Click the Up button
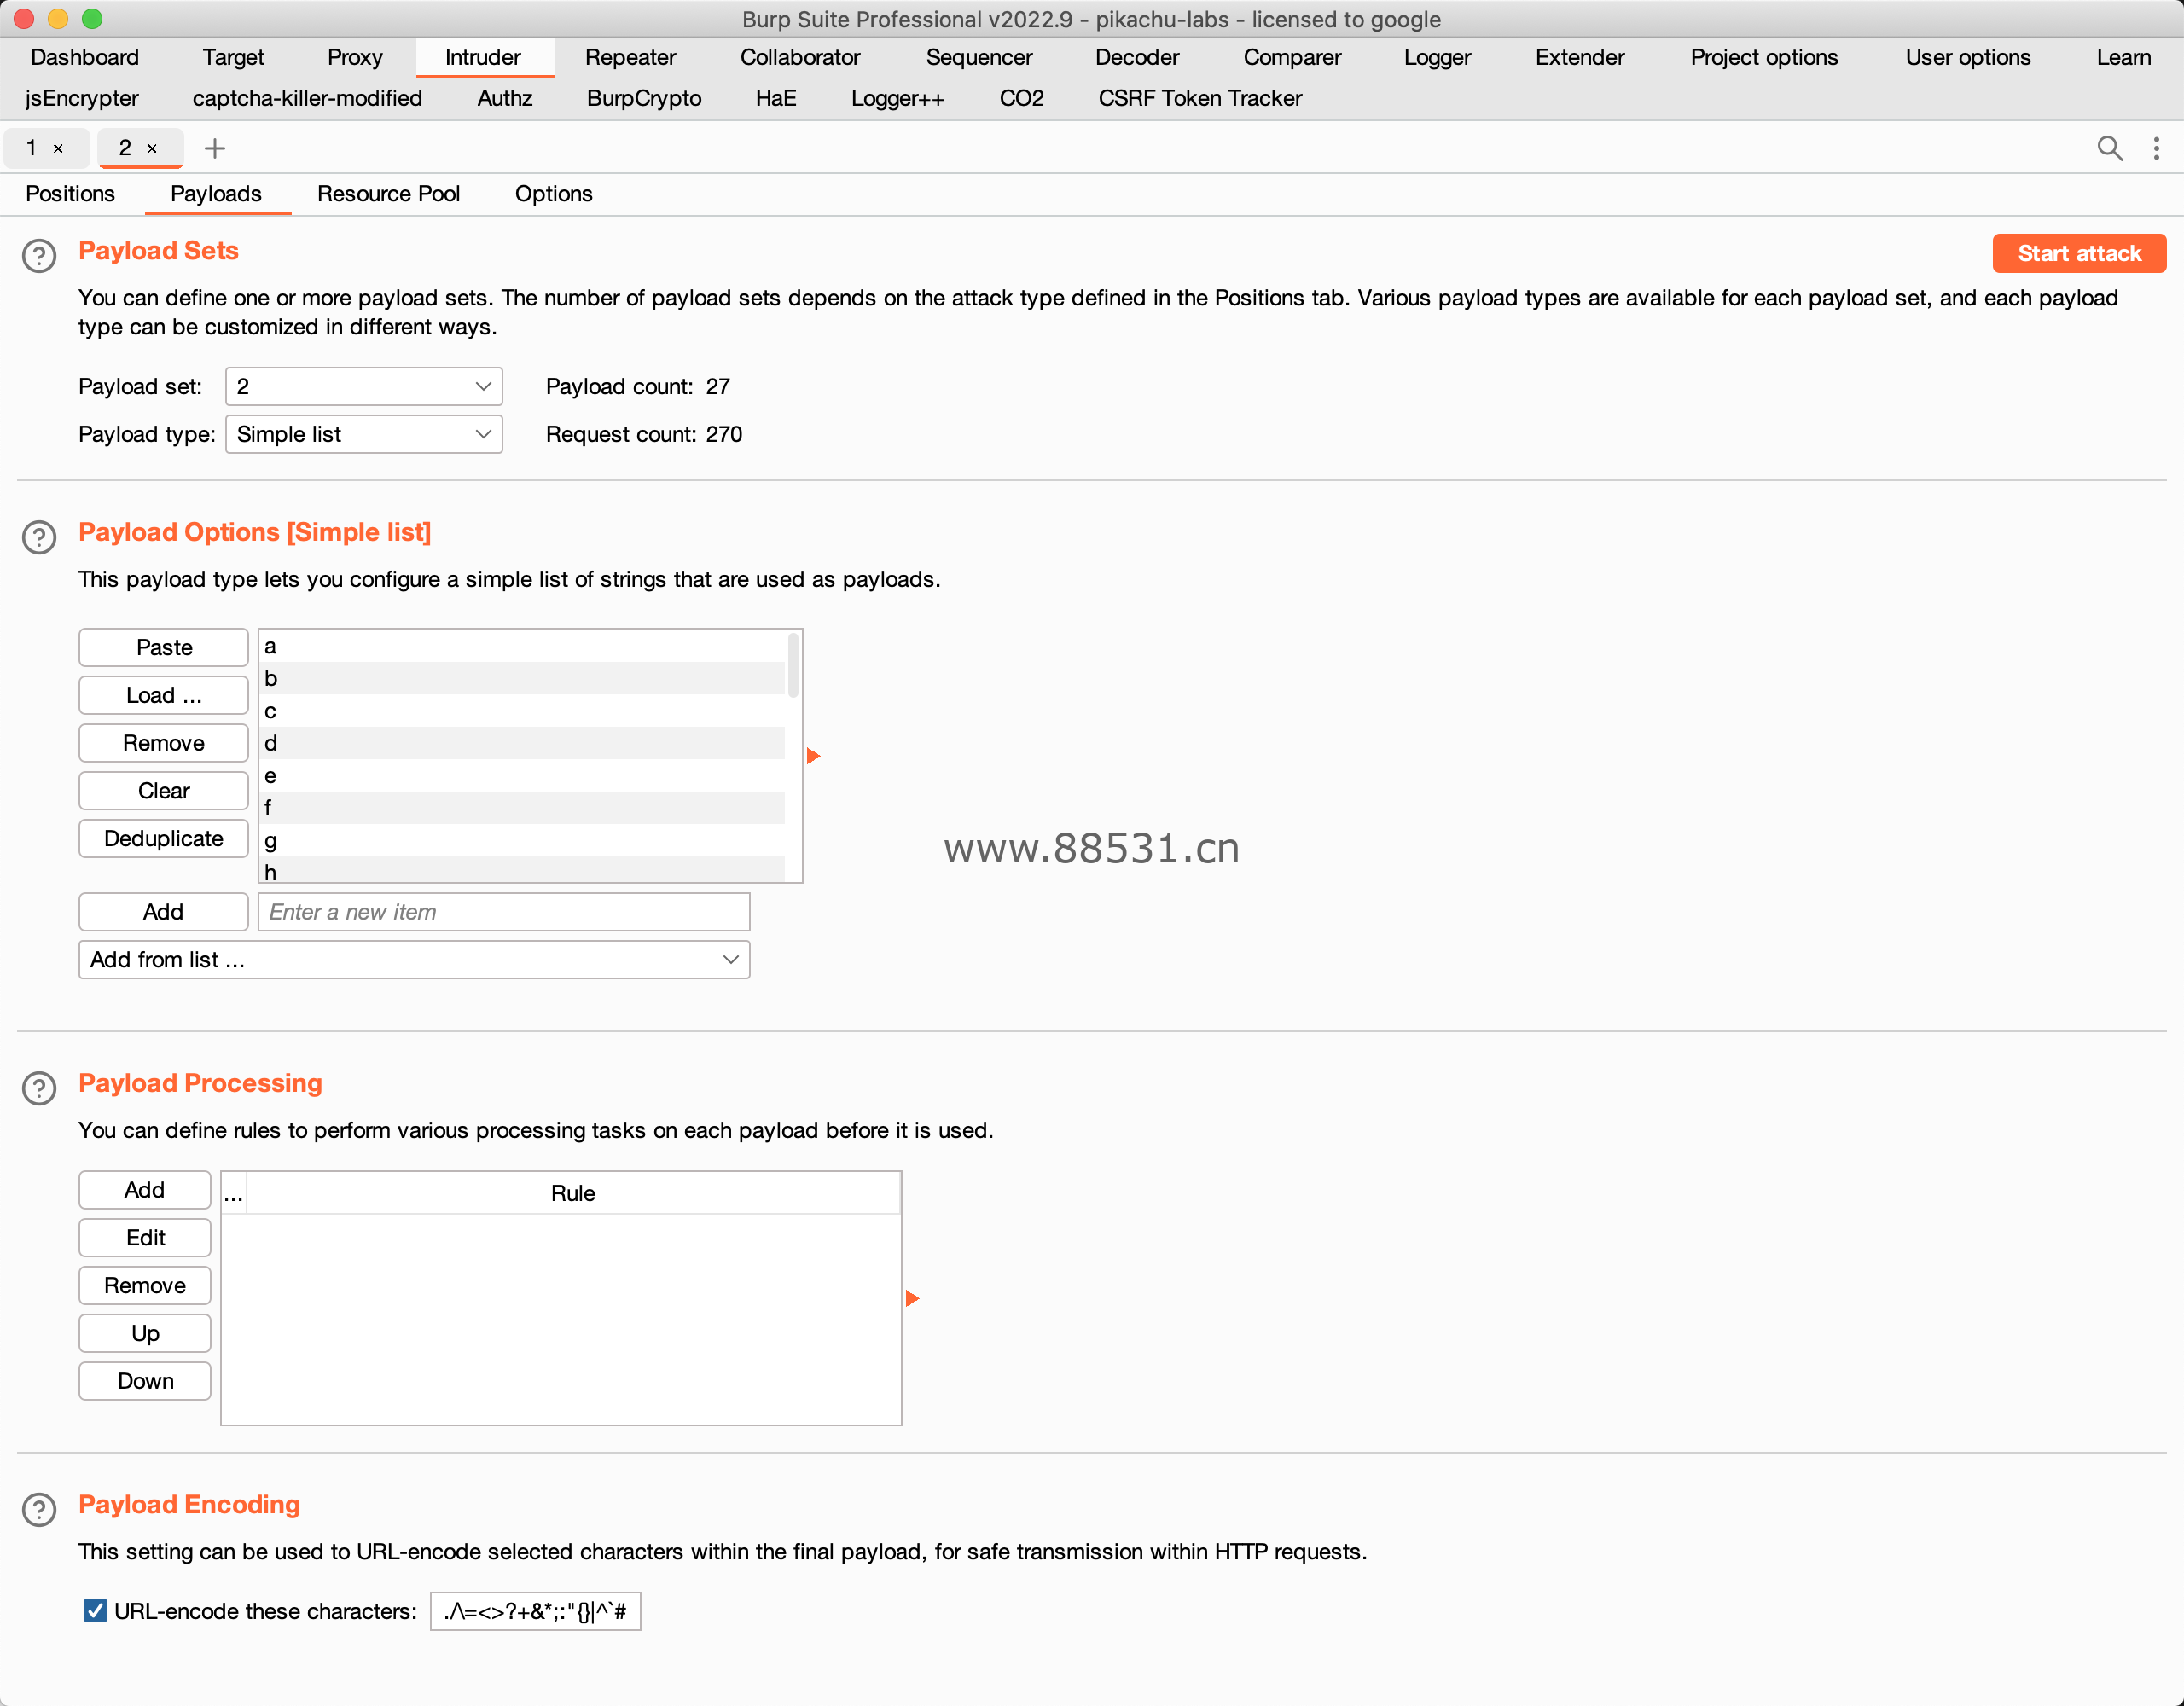This screenshot has width=2184, height=1706. [x=145, y=1333]
